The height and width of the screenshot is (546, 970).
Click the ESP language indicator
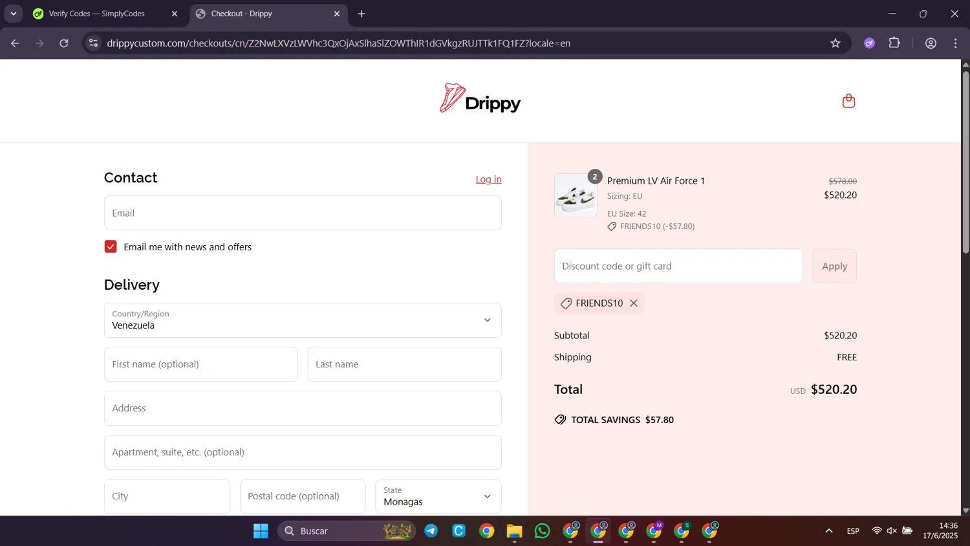[x=853, y=531]
